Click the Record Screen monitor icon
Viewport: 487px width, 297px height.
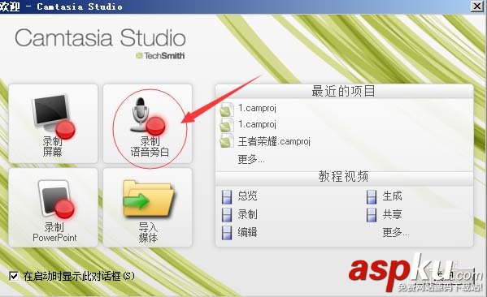(x=54, y=116)
